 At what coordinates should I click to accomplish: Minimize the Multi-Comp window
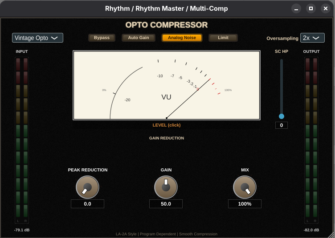coord(296,8)
